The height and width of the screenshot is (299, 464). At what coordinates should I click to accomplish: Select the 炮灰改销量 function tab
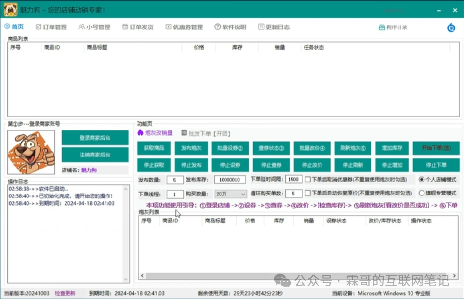click(x=155, y=133)
